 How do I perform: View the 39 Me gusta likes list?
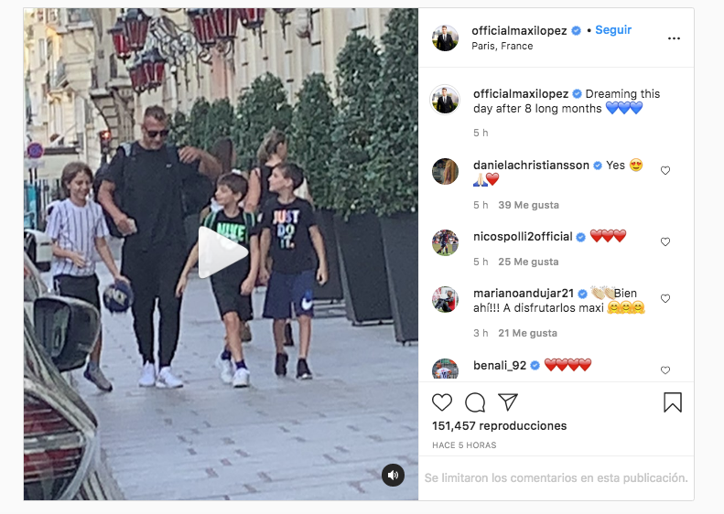tap(528, 205)
